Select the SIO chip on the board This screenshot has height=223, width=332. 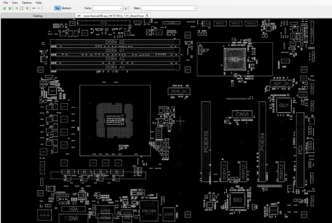coord(237,200)
